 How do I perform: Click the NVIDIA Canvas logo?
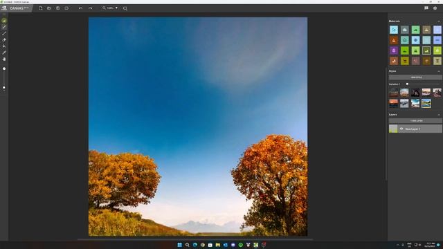(x=4, y=8)
